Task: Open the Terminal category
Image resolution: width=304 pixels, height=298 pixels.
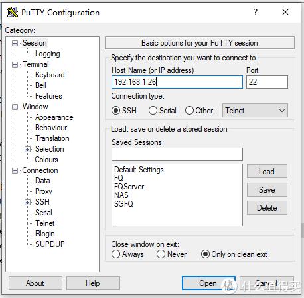Action: coord(36,64)
